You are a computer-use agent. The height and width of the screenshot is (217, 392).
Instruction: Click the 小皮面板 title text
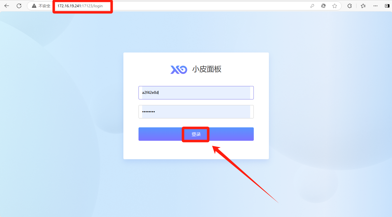(x=207, y=69)
